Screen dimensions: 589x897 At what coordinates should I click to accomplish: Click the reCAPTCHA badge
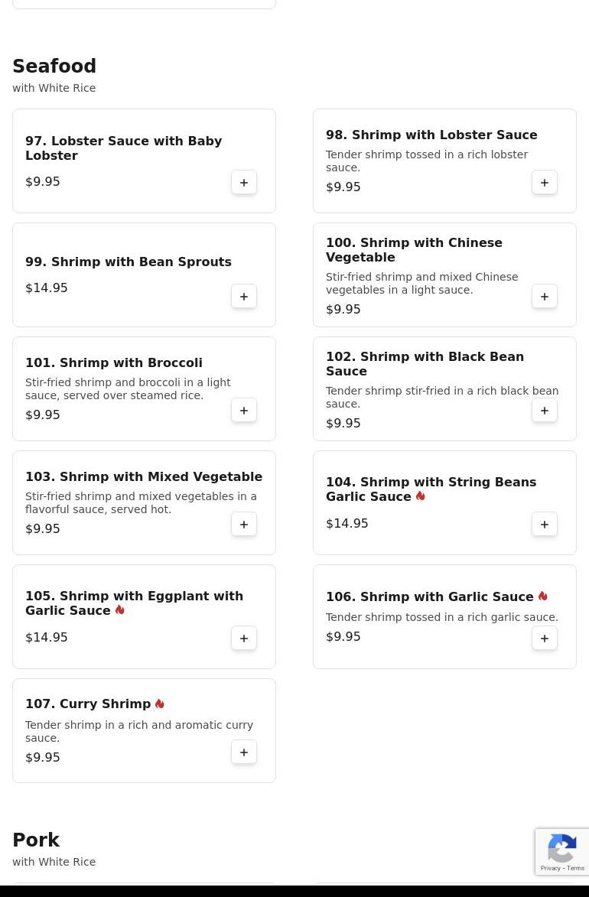tap(562, 851)
